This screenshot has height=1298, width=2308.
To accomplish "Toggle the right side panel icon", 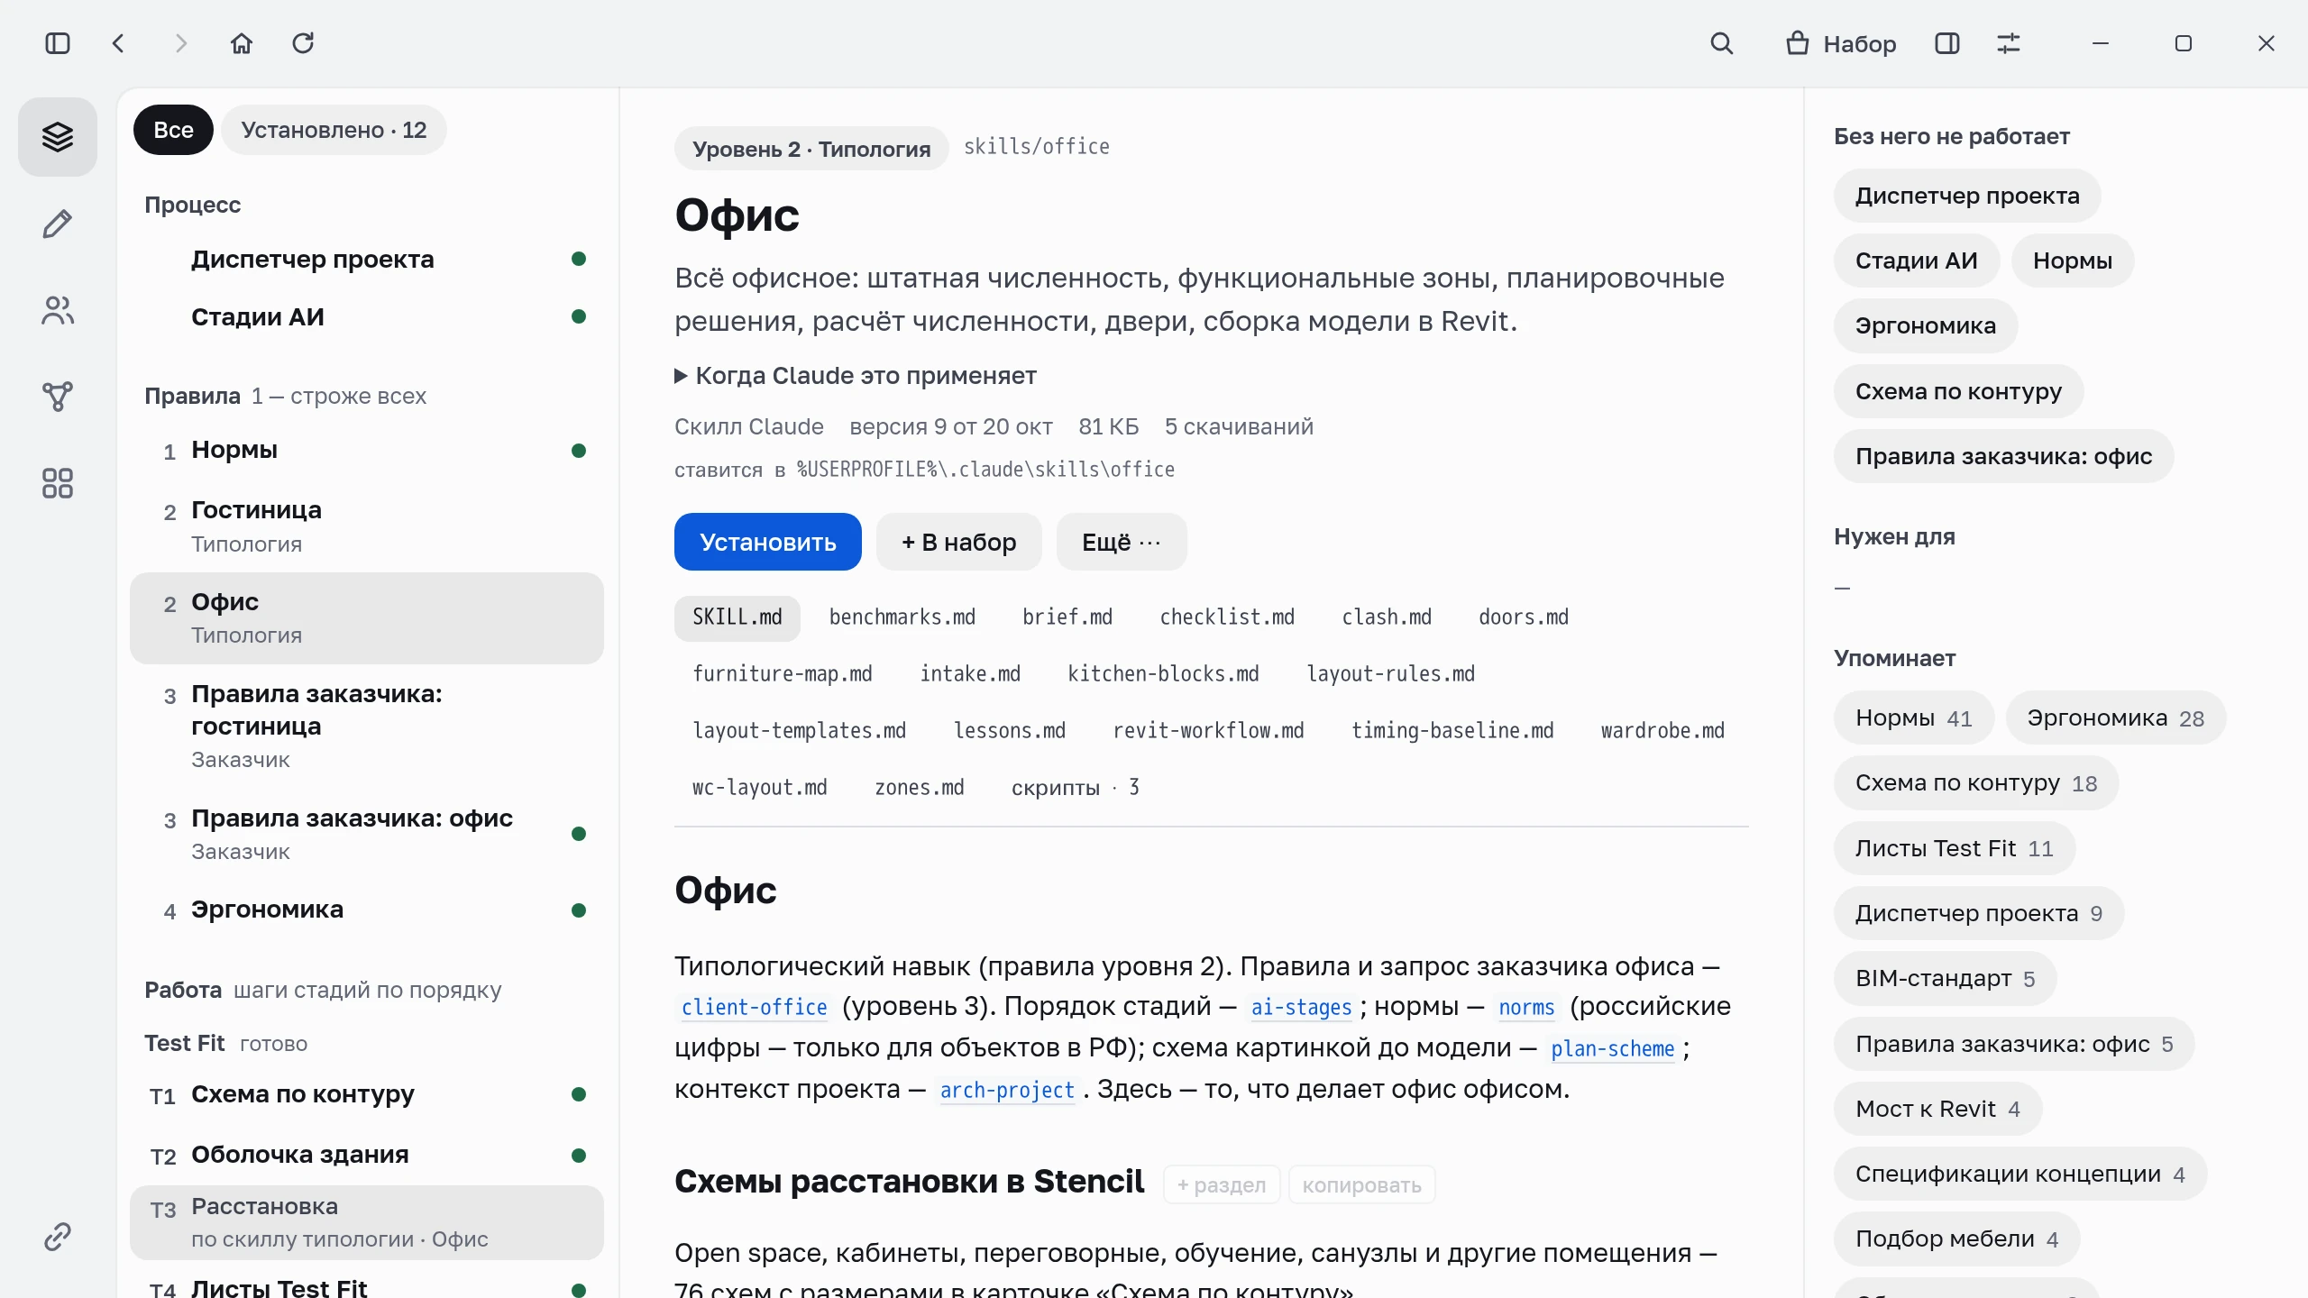I will (x=1947, y=43).
